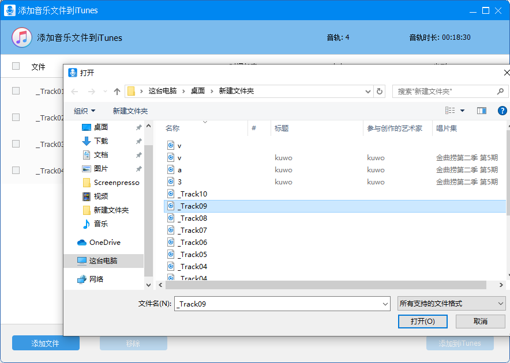Image resolution: width=510 pixels, height=363 pixels.
Task: Open the file name history dropdown
Action: [385, 304]
